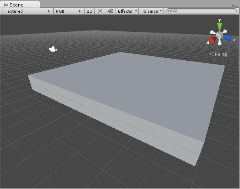Click the white bottom gizmo cone
The image size is (240, 189).
220,42
